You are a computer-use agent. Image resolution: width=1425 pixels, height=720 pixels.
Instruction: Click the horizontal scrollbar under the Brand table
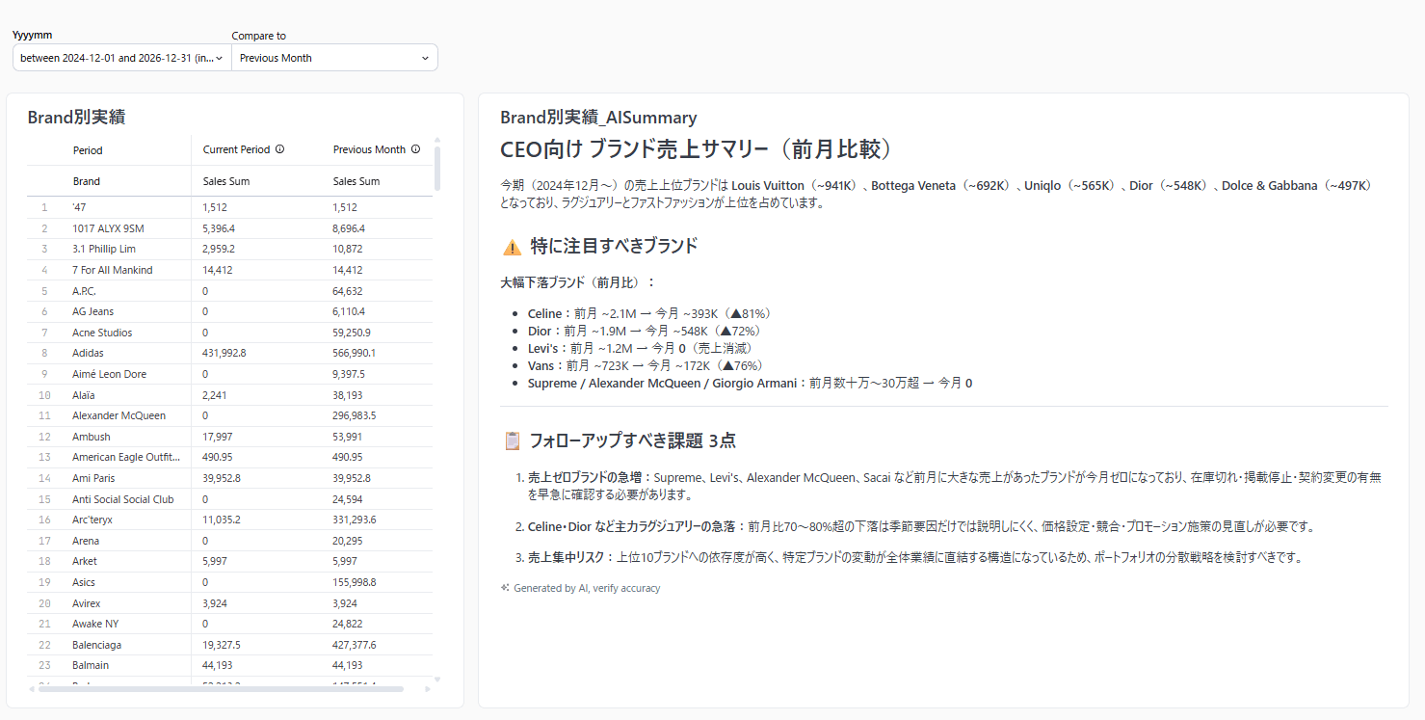pyautogui.click(x=220, y=688)
